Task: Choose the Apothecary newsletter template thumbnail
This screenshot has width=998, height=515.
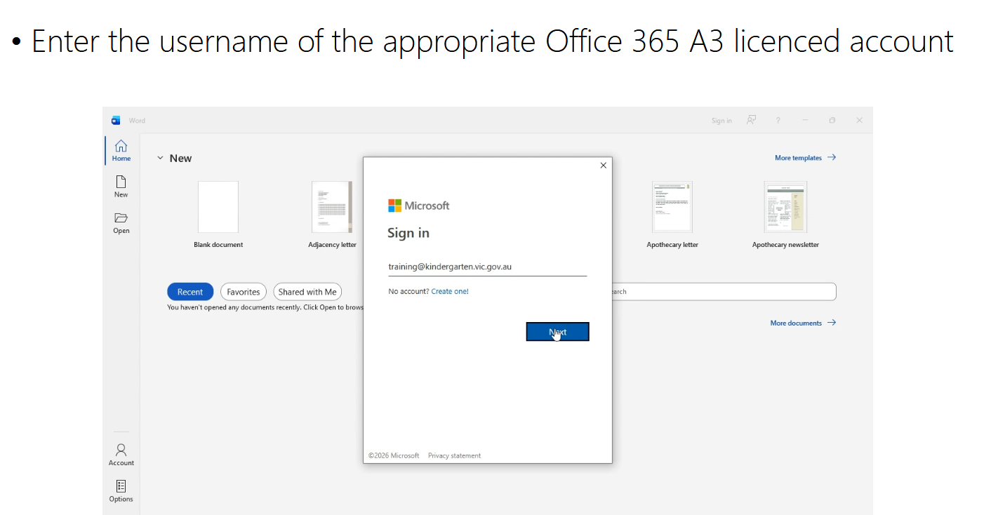Action: coord(785,207)
